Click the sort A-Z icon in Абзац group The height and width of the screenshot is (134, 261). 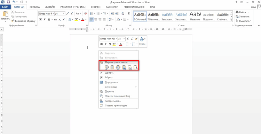pos(123,14)
